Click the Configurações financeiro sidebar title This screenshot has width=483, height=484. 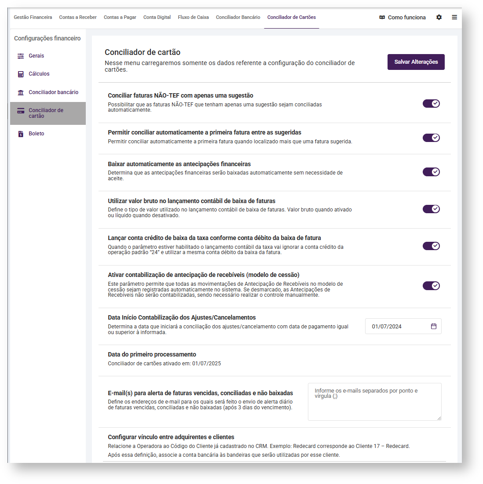click(47, 38)
